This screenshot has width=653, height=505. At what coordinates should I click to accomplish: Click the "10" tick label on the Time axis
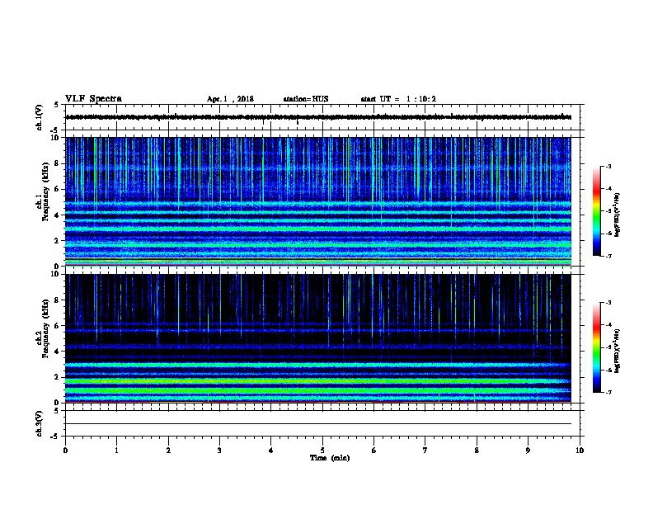pos(580,451)
